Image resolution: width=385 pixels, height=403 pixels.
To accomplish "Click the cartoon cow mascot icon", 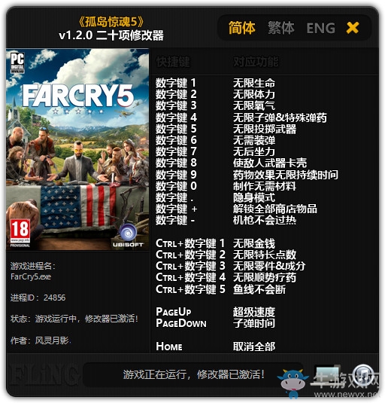I will (x=293, y=382).
